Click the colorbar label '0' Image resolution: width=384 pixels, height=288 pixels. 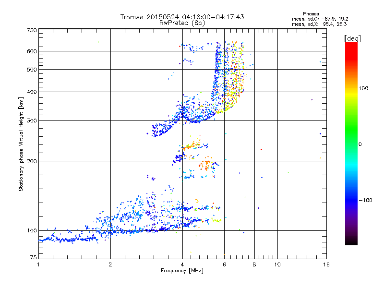point(360,144)
